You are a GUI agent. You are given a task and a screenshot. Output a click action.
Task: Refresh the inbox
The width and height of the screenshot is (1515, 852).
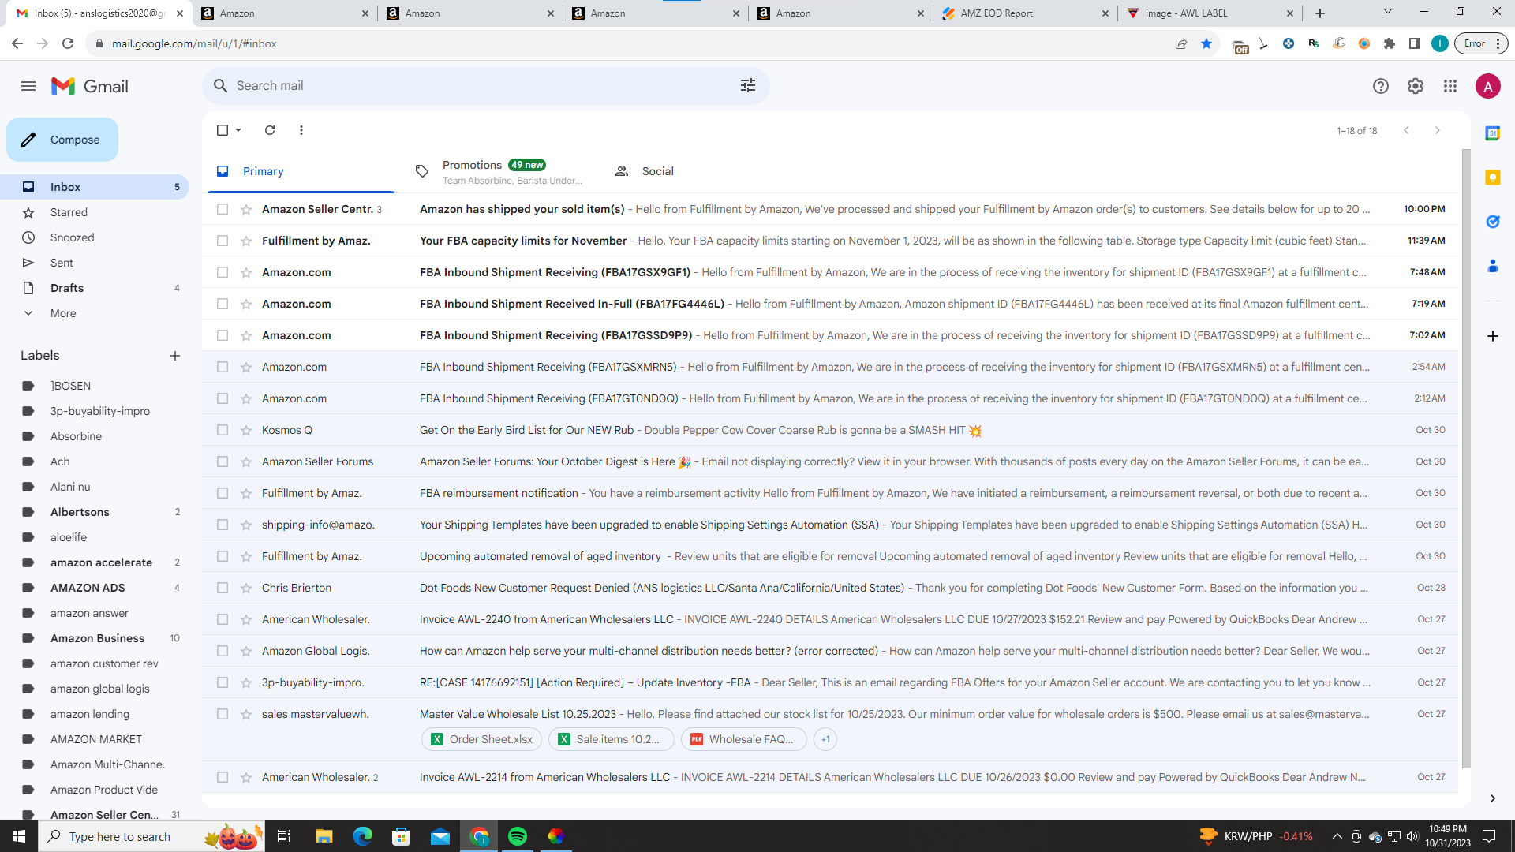[x=270, y=130]
